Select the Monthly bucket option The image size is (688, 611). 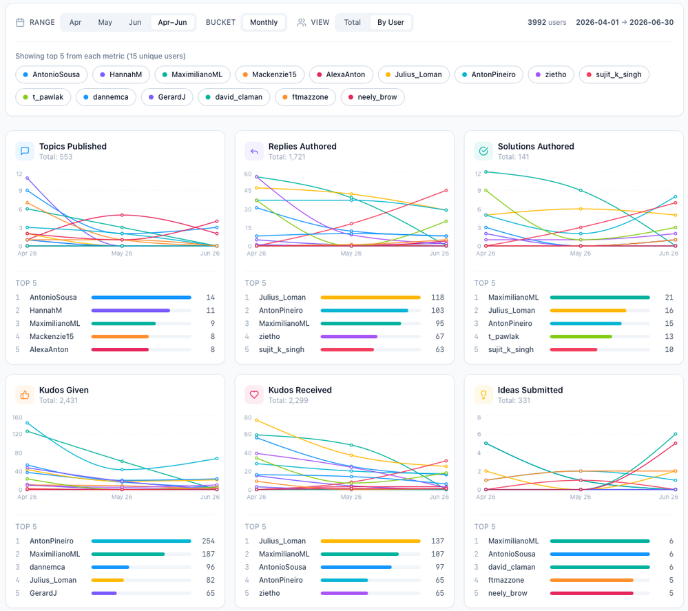click(x=264, y=22)
